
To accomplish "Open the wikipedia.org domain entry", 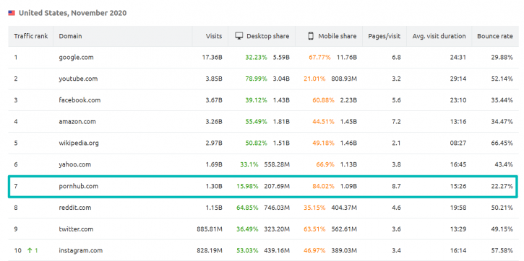I will [x=79, y=143].
